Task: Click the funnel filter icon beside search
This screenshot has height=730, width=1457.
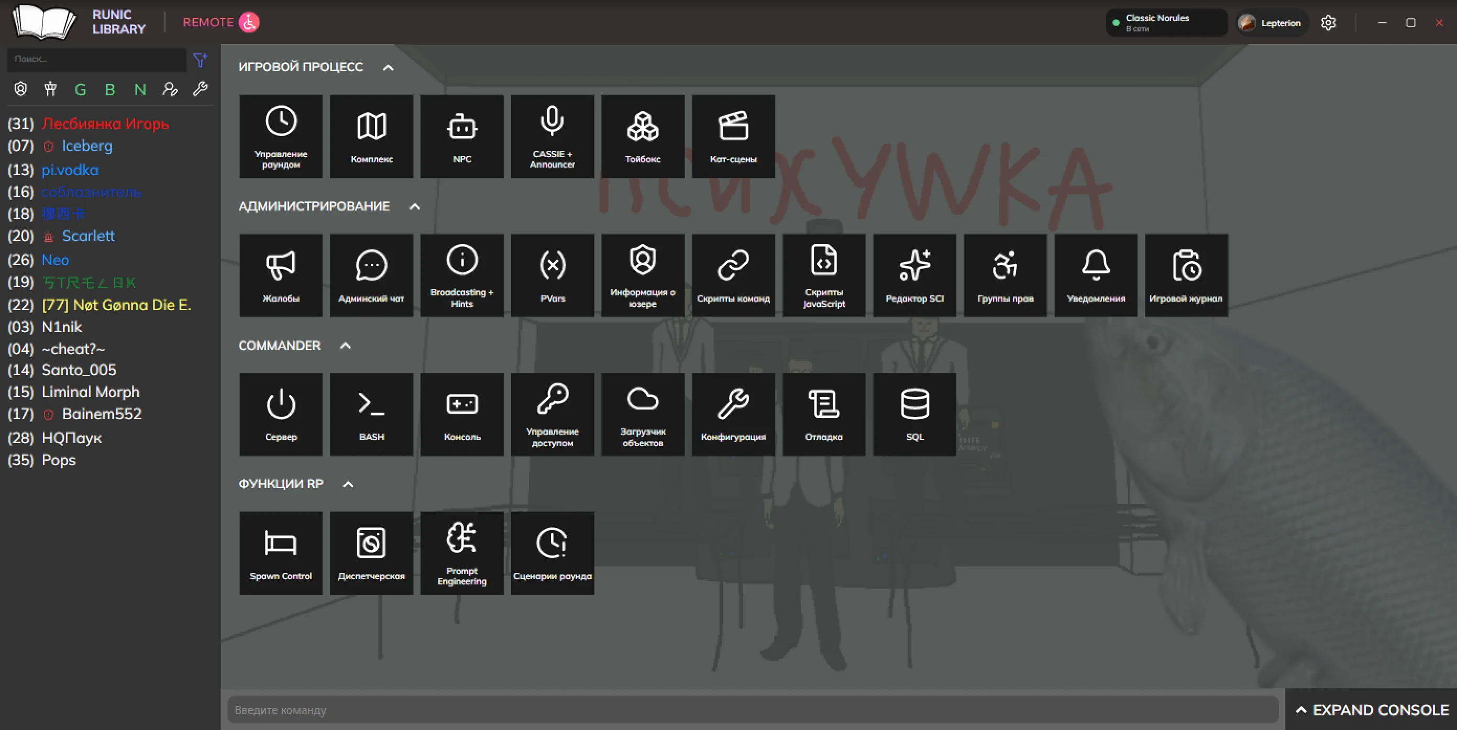Action: coord(200,59)
